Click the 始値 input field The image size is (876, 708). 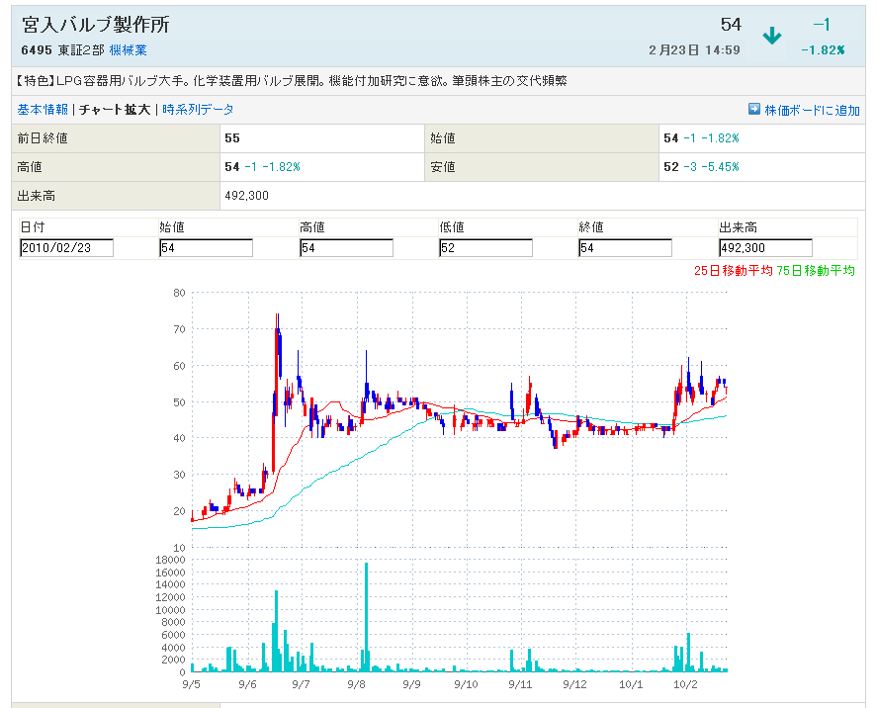tap(207, 248)
